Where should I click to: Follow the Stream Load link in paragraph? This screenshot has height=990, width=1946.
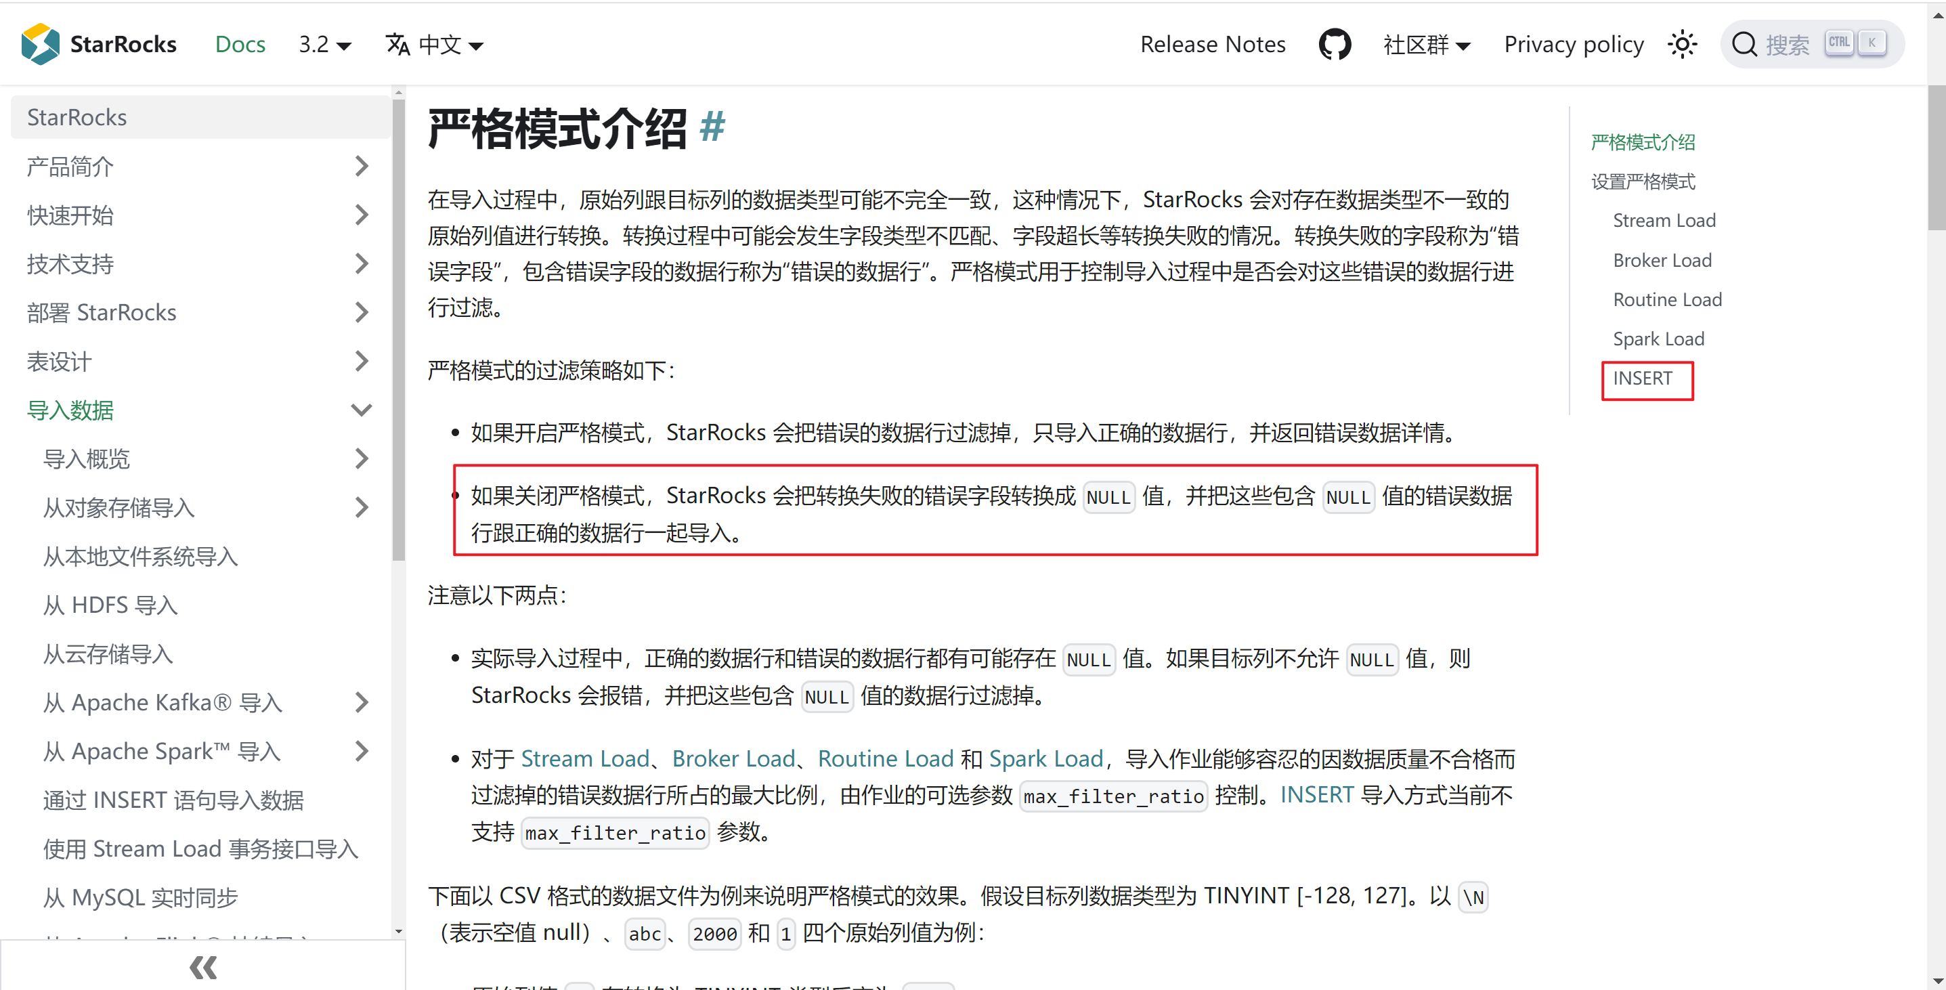tap(585, 758)
